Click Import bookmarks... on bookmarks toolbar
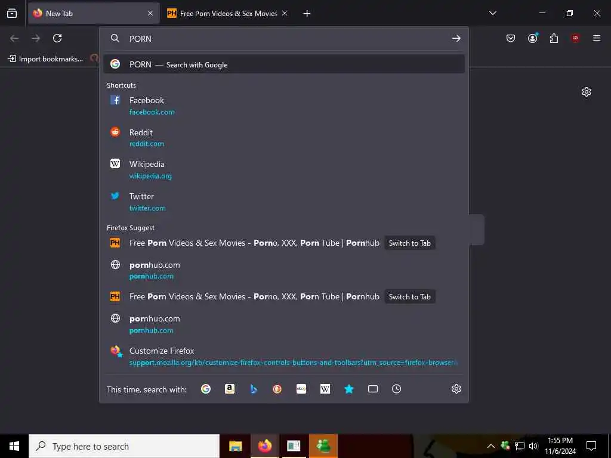611x458 pixels. click(x=45, y=59)
